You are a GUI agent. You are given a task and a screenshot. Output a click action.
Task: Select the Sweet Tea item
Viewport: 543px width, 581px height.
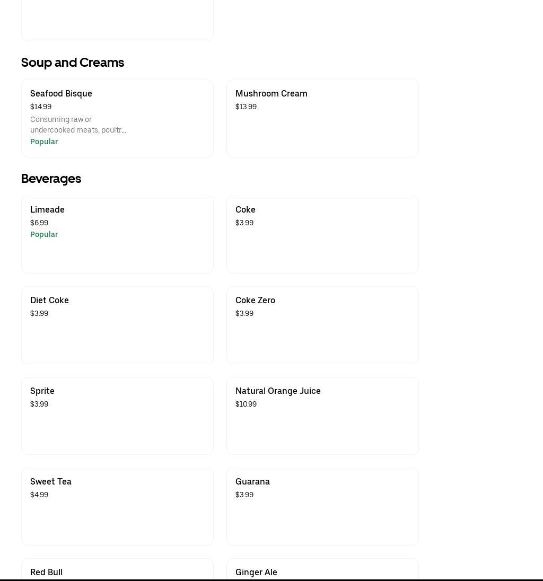pyautogui.click(x=117, y=507)
